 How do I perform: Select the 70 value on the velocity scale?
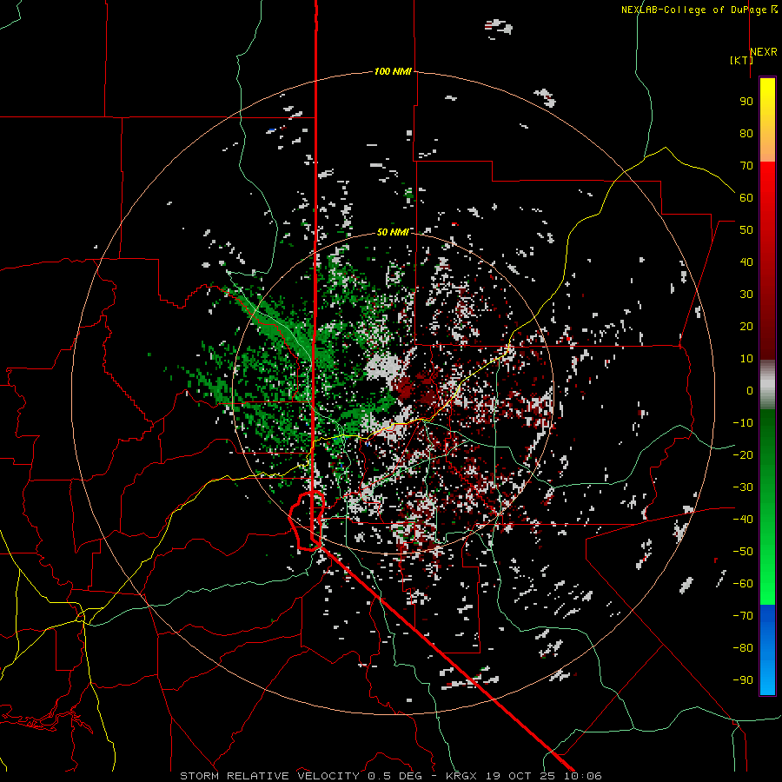click(746, 166)
